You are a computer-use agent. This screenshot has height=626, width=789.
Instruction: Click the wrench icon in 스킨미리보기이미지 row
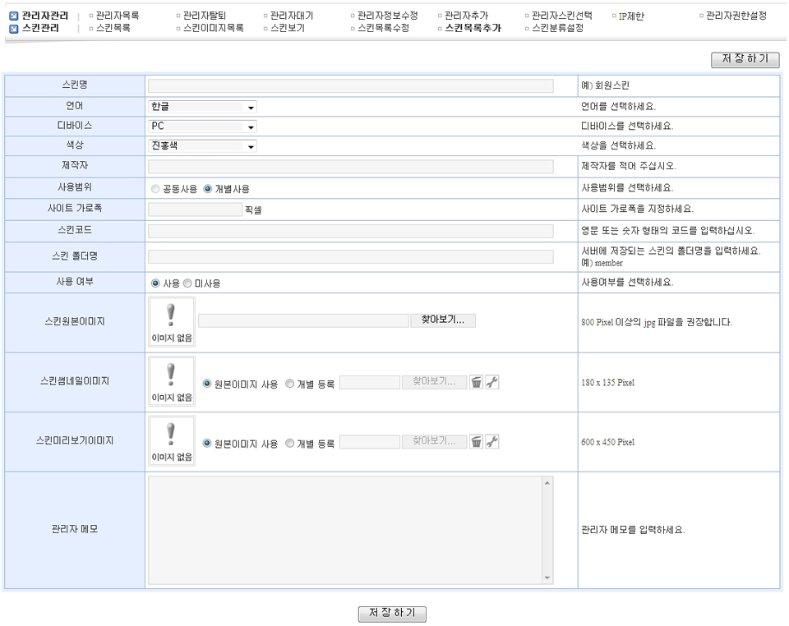[492, 441]
